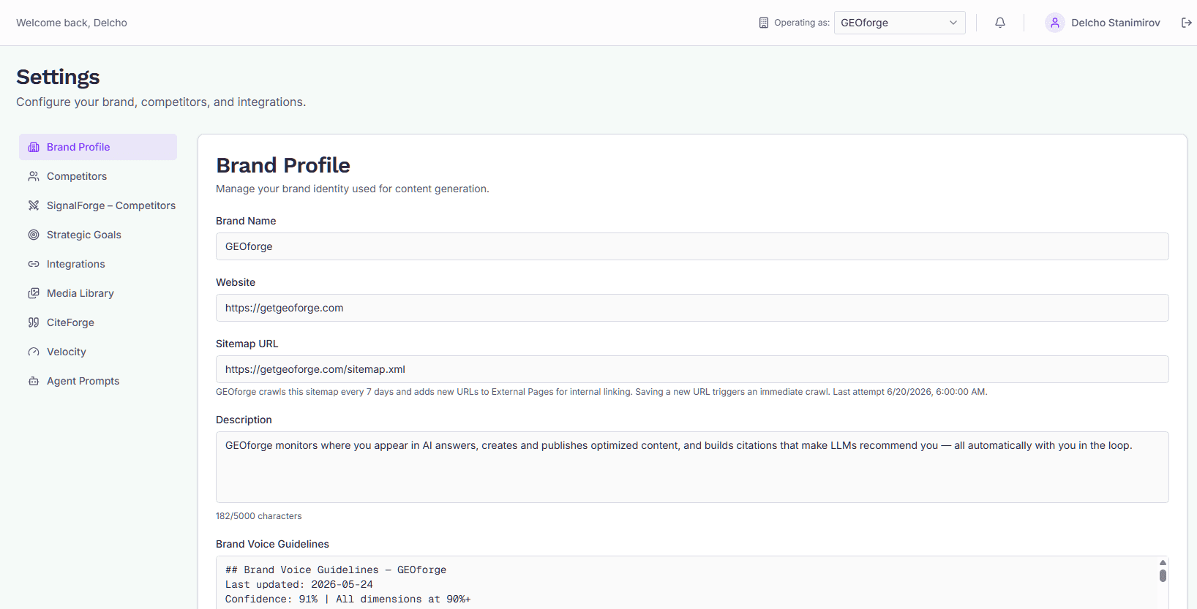The image size is (1197, 609).
Task: Click the "Sitemap URL" field label
Action: click(247, 344)
